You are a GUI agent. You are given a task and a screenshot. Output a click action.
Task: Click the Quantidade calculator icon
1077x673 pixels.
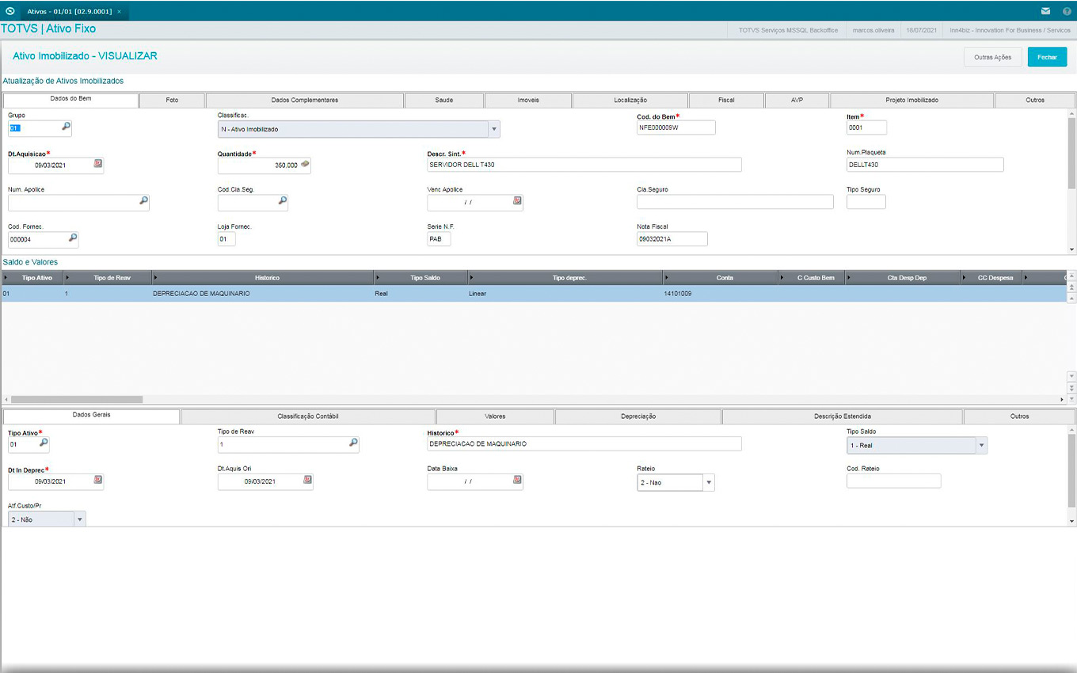pos(305,164)
